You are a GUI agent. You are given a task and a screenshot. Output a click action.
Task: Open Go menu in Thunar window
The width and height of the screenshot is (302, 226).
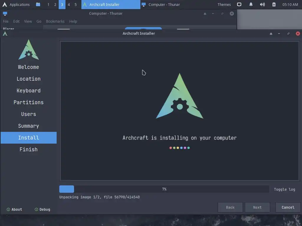tap(39, 21)
